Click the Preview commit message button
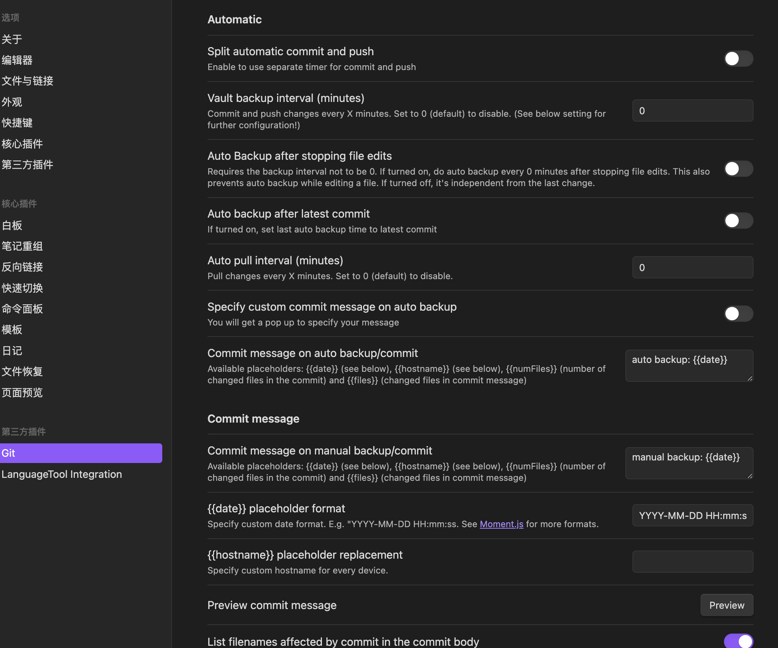This screenshot has height=648, width=778. [727, 605]
